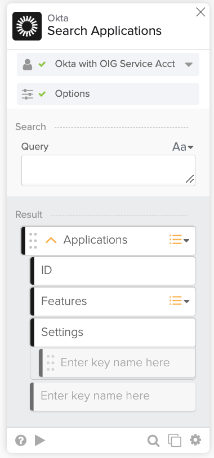Click the Query field resize handle
The image size is (214, 458).
coord(190,179)
